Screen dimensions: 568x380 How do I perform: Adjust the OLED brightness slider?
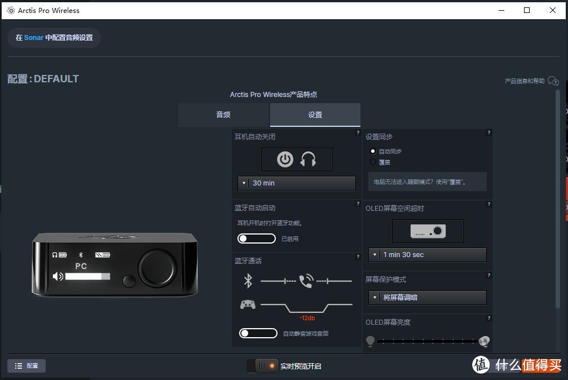[428, 341]
